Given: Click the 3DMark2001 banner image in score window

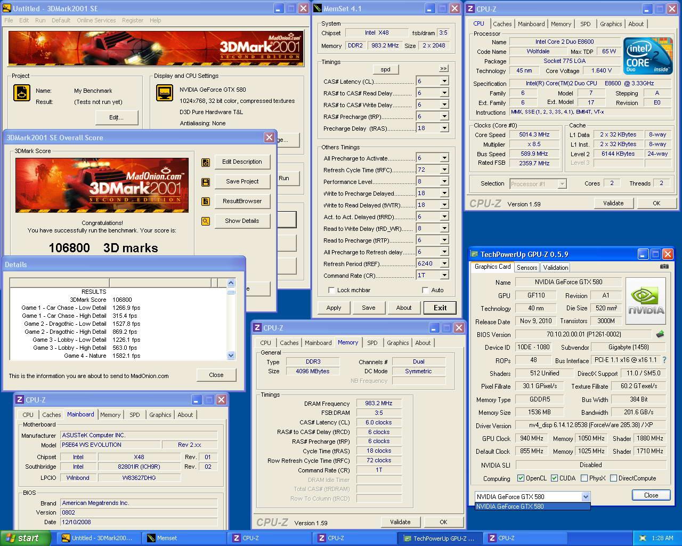Looking at the screenshot, I should 102,185.
